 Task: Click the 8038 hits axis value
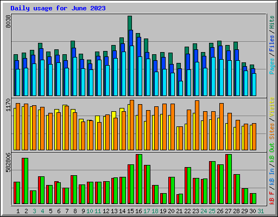[x=8, y=21]
